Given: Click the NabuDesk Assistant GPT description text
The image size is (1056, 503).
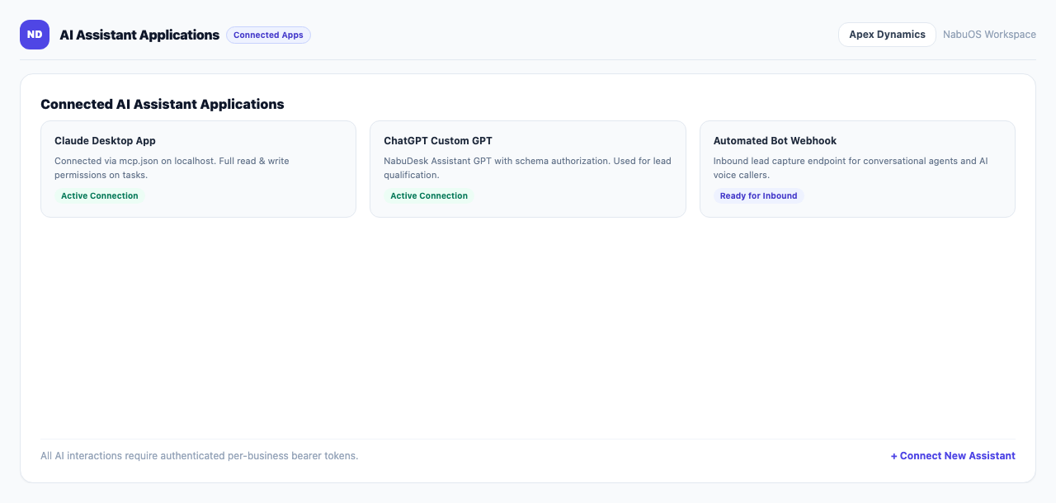Looking at the screenshot, I should (527, 168).
